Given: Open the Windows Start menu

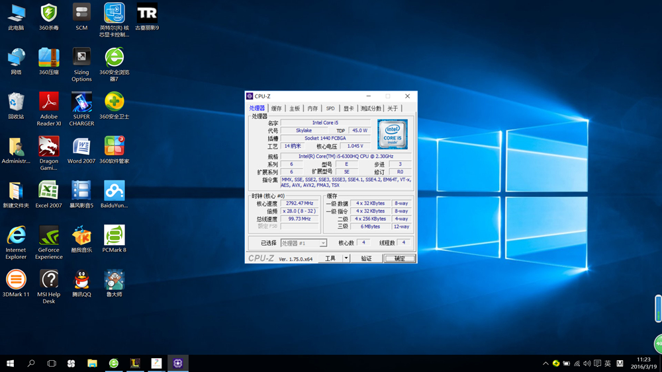Looking at the screenshot, I should [10, 363].
